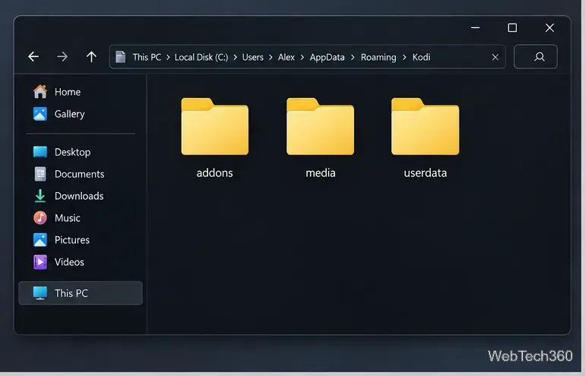Image resolution: width=585 pixels, height=376 pixels.
Task: Click the Kodi breadcrumb
Action: (421, 57)
